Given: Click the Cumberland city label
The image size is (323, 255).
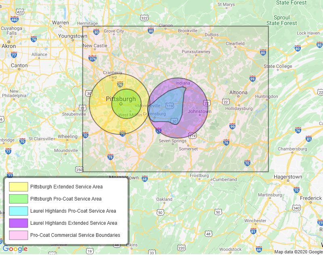Looking at the screenshot, I should (x=225, y=180).
